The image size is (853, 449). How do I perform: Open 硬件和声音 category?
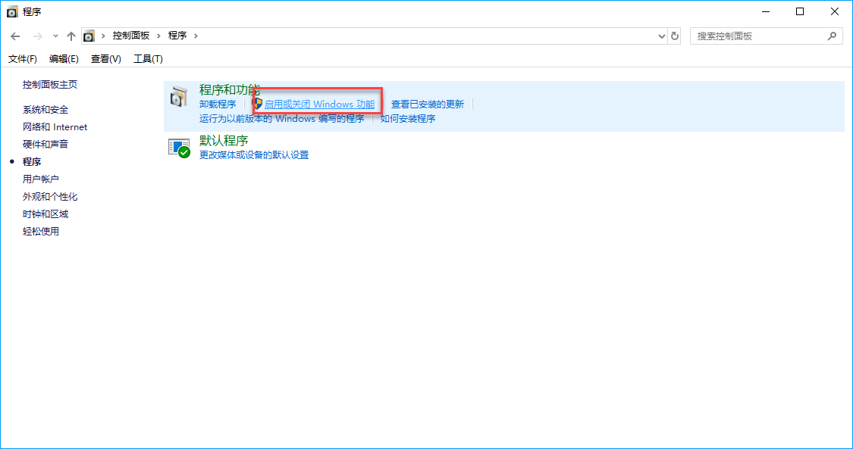(x=45, y=145)
